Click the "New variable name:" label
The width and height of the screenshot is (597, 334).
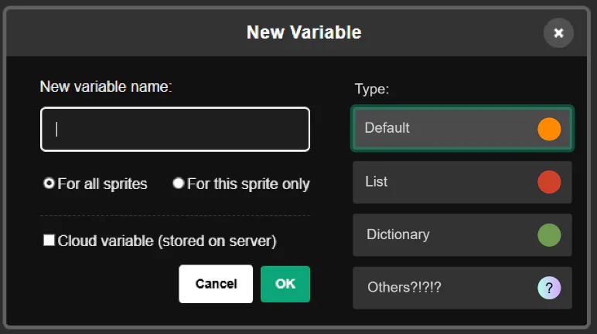(x=106, y=86)
